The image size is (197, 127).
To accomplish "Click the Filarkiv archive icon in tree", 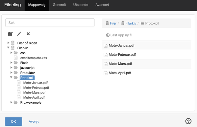I will click(13, 48).
